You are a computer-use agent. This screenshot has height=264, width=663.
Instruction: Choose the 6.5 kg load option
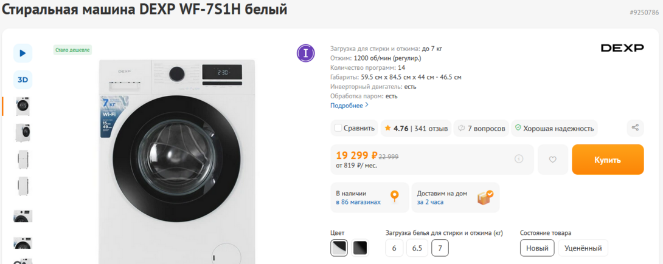point(417,248)
